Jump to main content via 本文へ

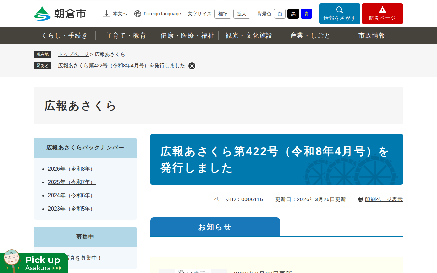[115, 14]
